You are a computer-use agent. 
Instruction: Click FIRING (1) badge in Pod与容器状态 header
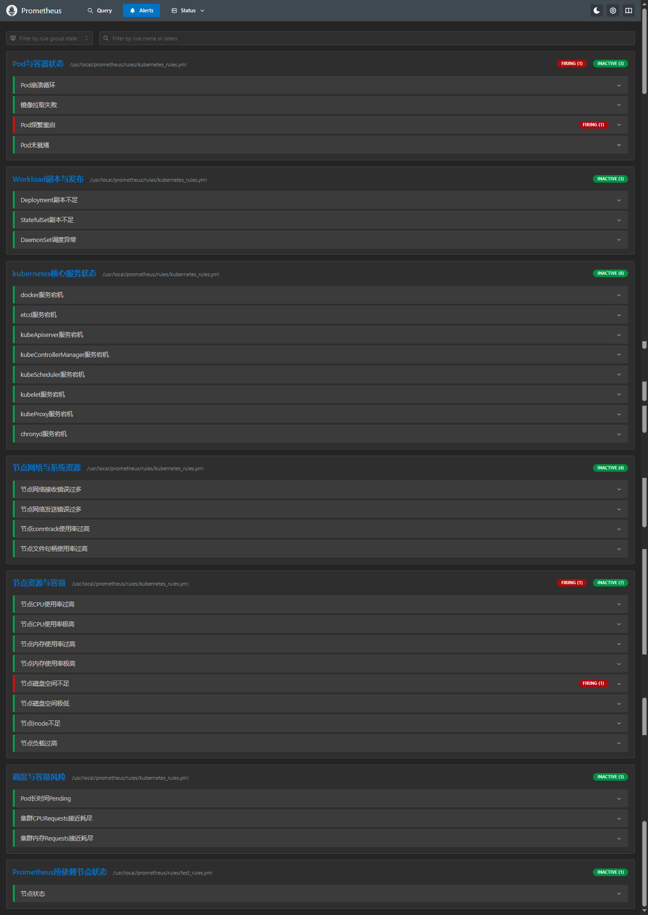(x=572, y=64)
